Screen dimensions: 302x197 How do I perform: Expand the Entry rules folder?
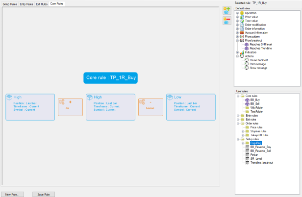[x=238, y=116]
